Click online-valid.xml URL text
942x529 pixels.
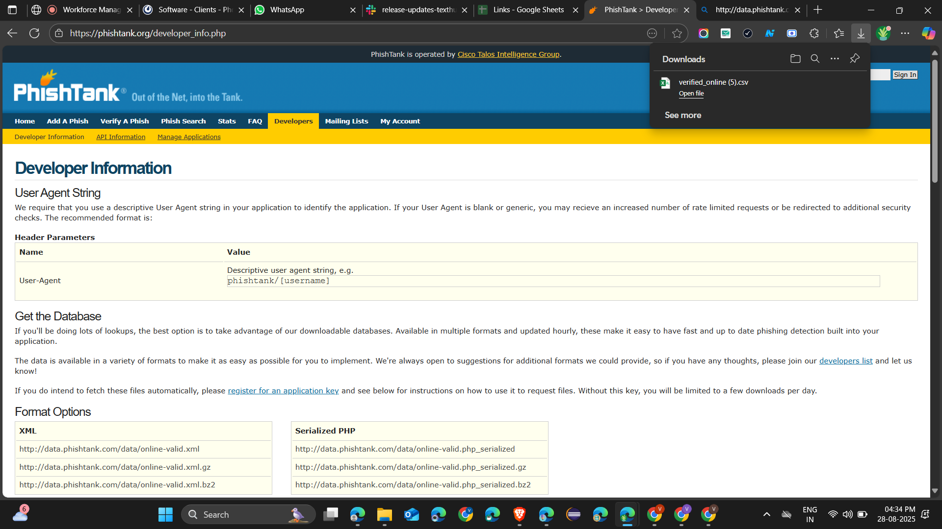[109, 449]
